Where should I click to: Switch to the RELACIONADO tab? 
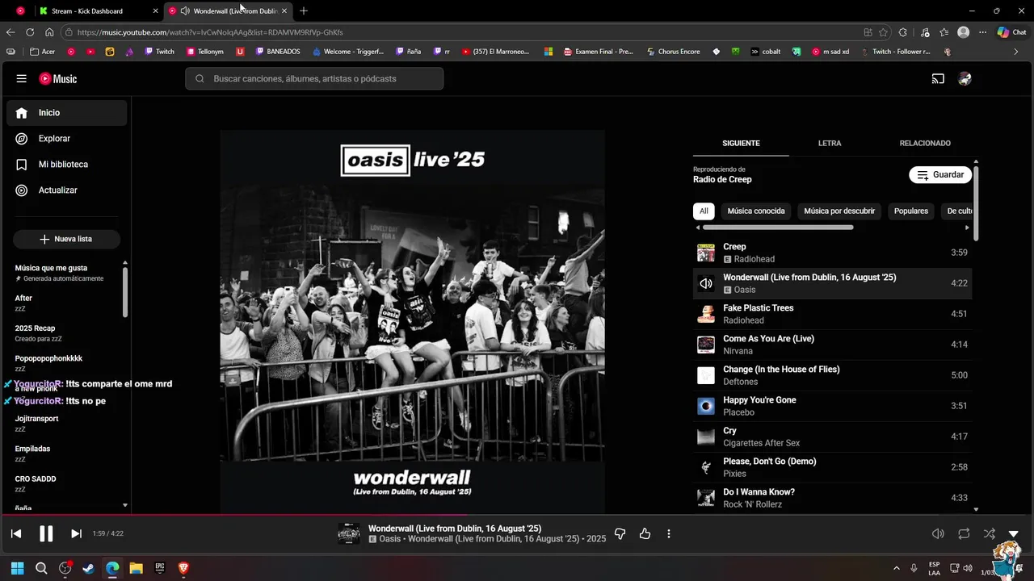[925, 144]
